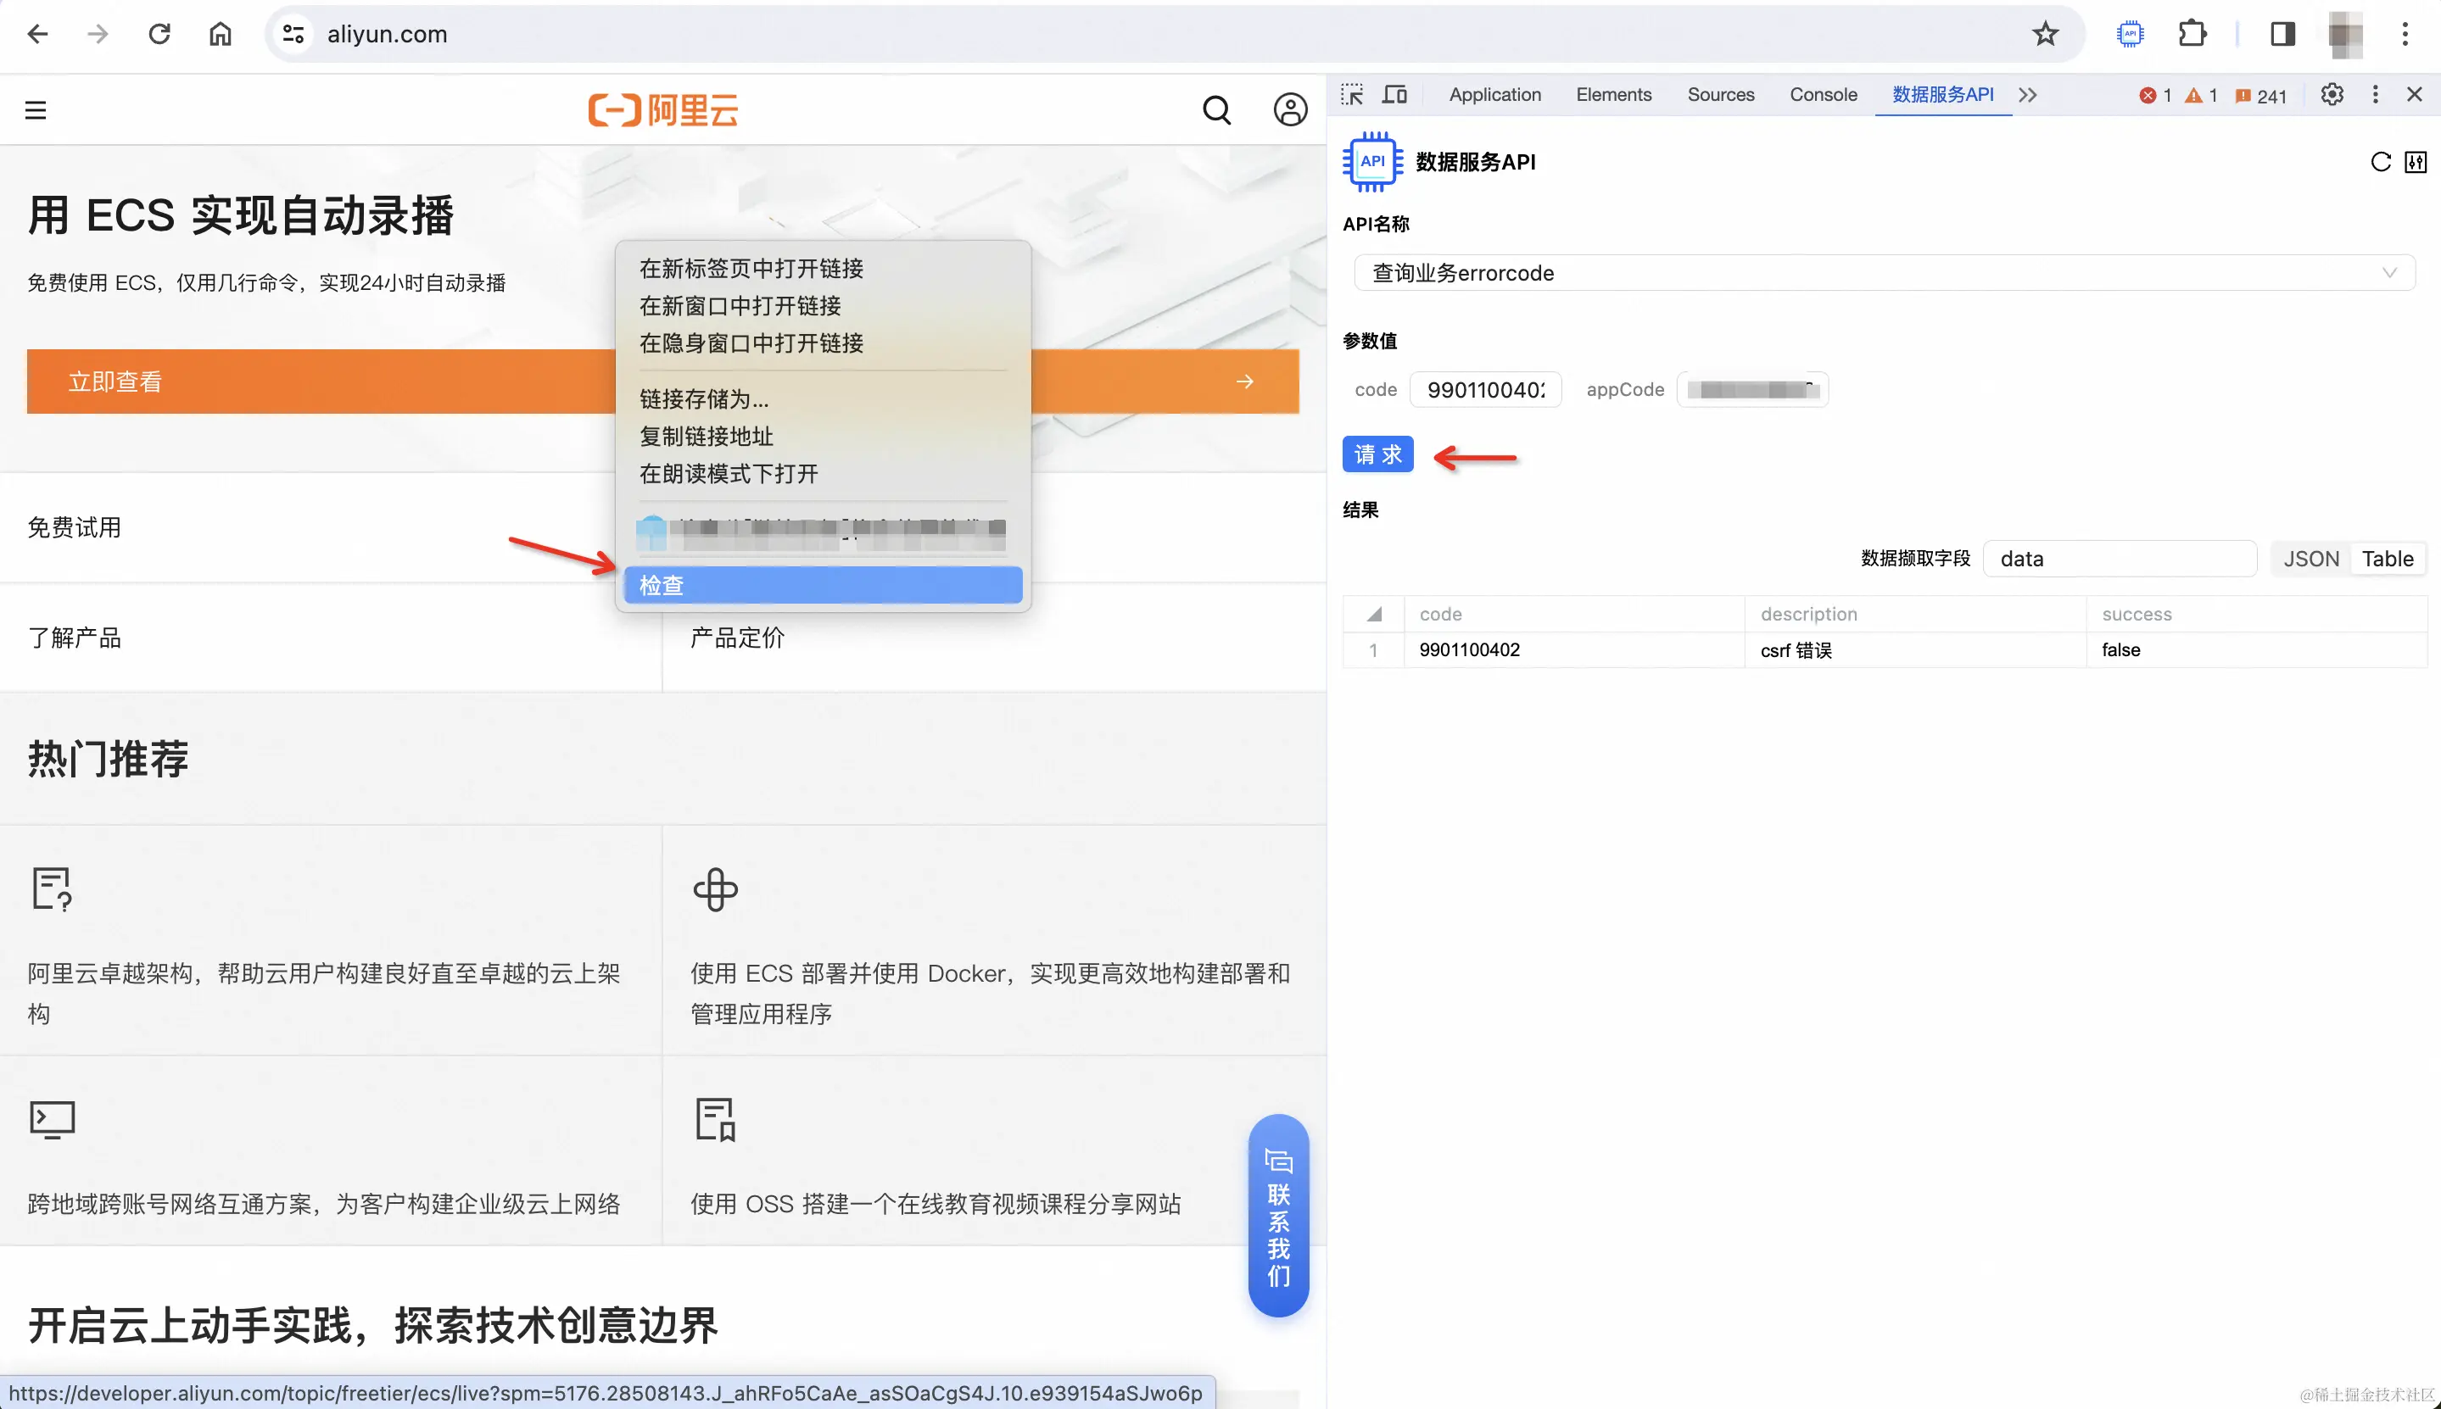Switch result view to Table
2441x1409 pixels.
point(2387,560)
